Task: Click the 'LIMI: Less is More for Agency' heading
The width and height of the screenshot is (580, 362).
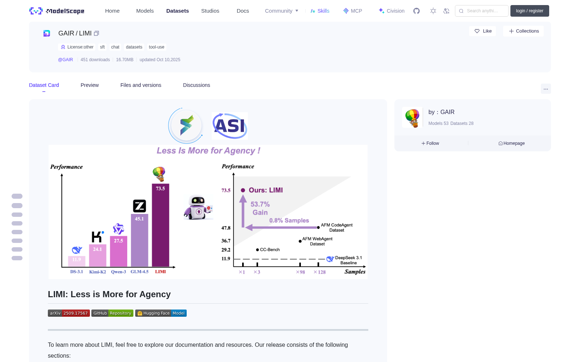Action: point(109,294)
